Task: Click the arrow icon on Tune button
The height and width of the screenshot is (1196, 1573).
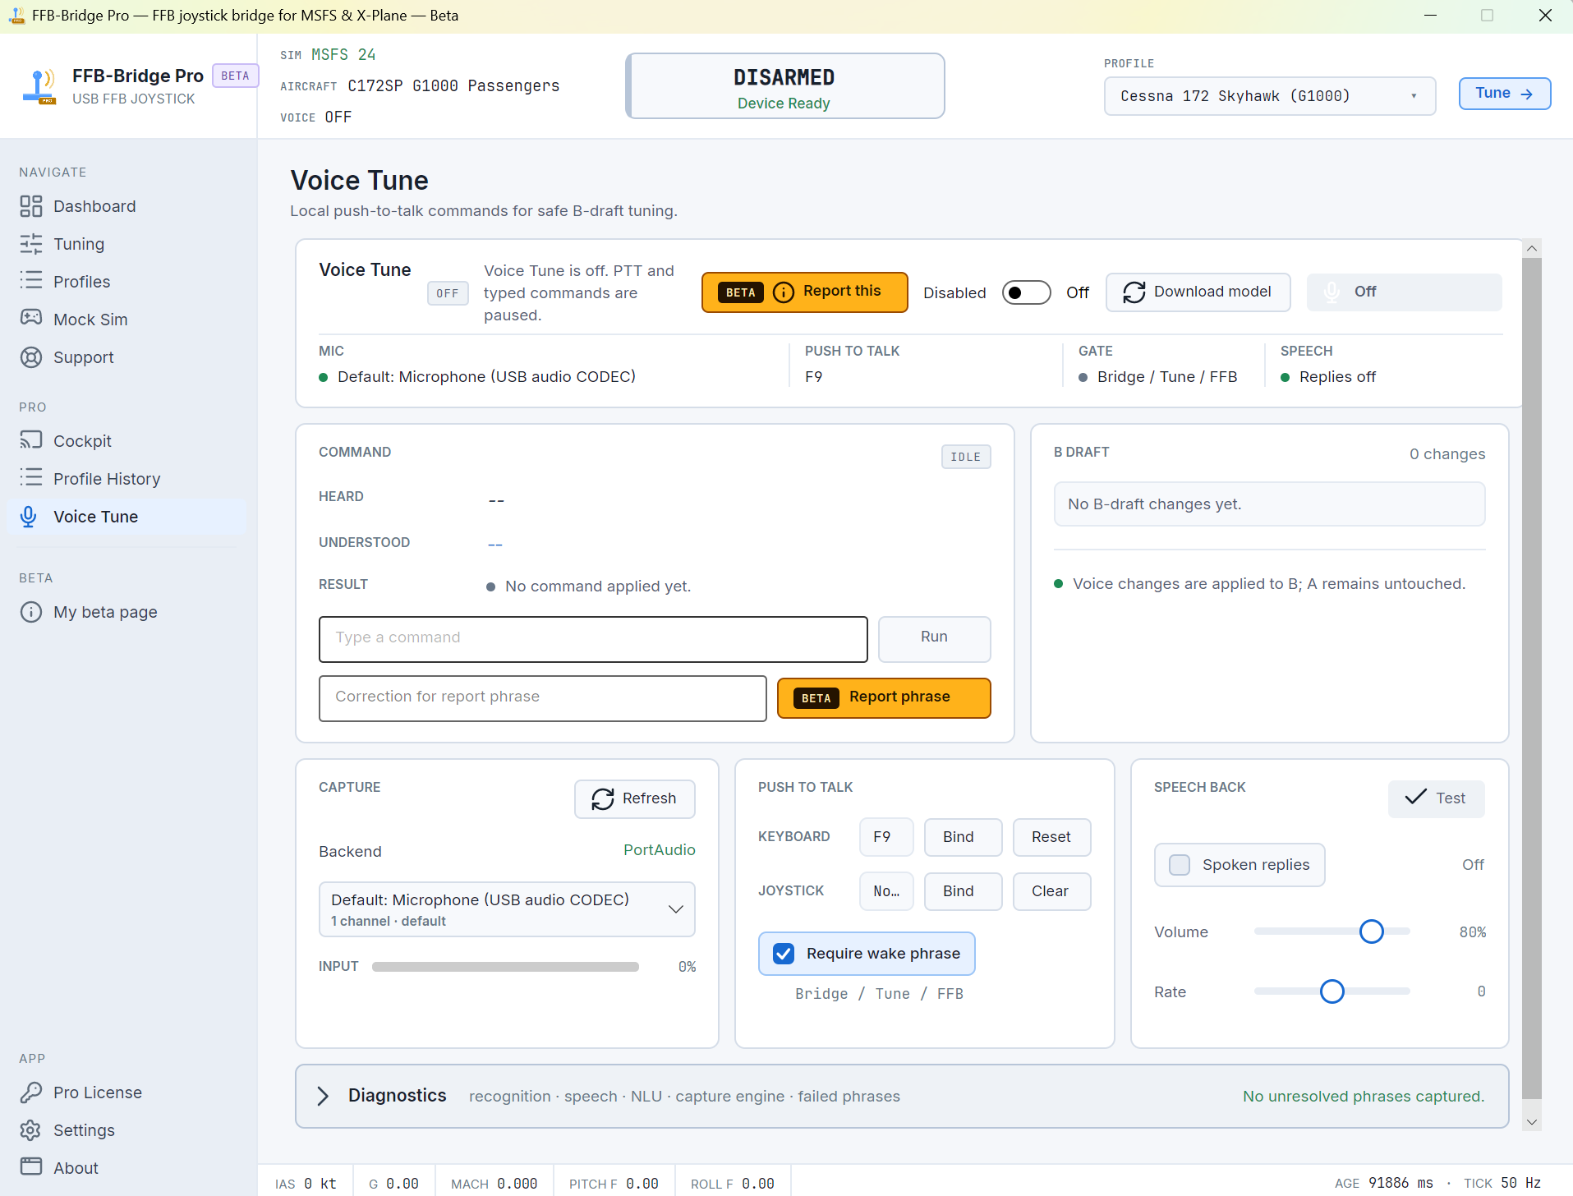Action: [1526, 94]
